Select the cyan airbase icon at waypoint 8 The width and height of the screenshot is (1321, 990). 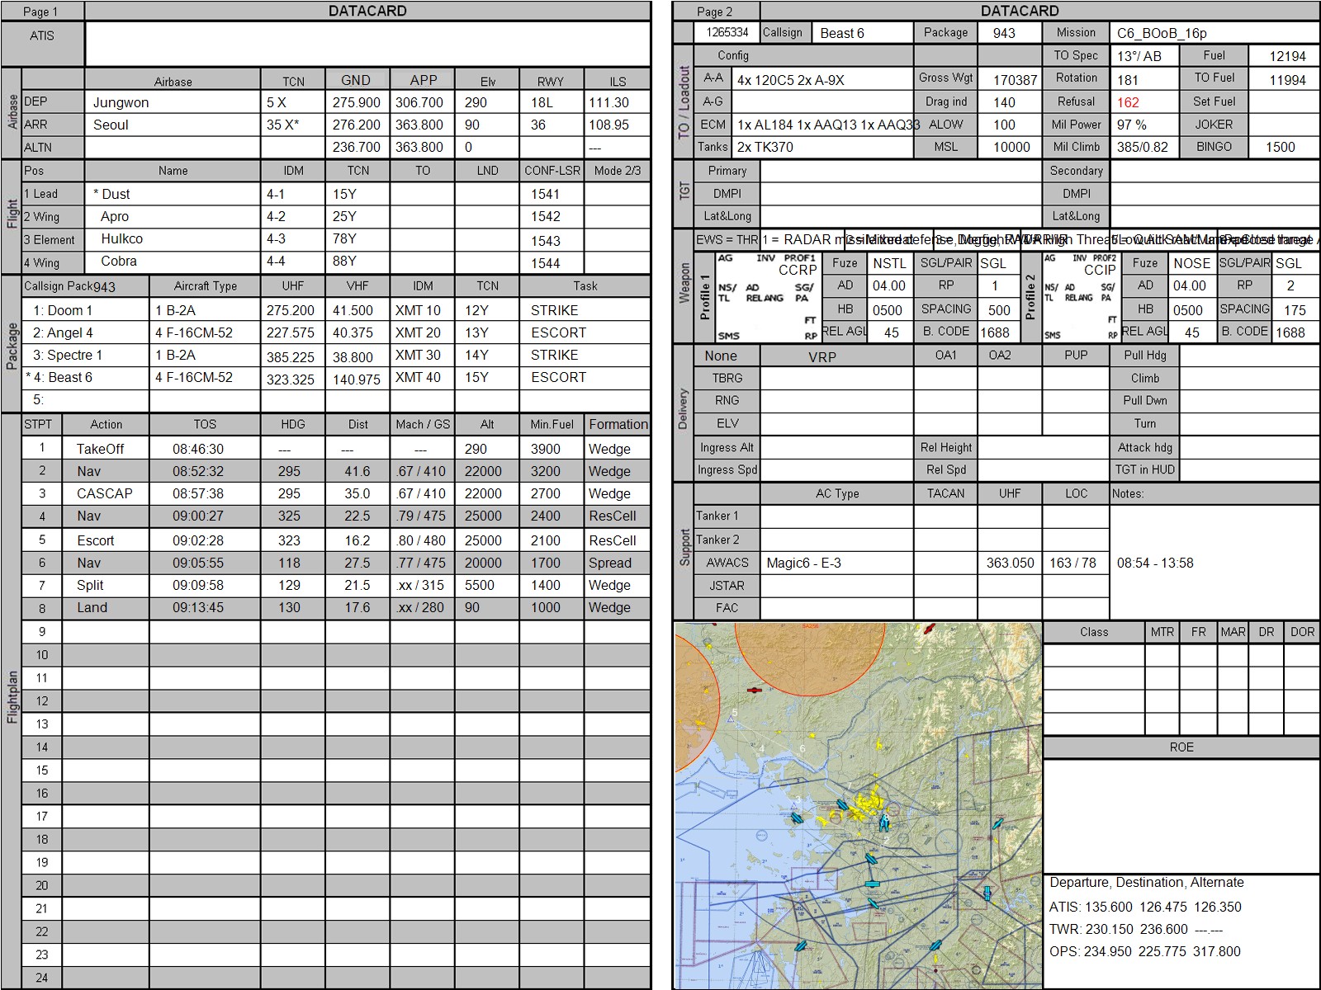tap(883, 822)
